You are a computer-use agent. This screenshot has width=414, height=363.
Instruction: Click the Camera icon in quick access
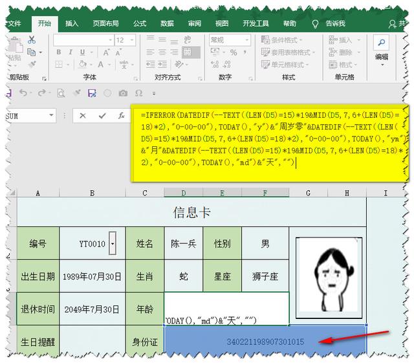[x=123, y=93]
